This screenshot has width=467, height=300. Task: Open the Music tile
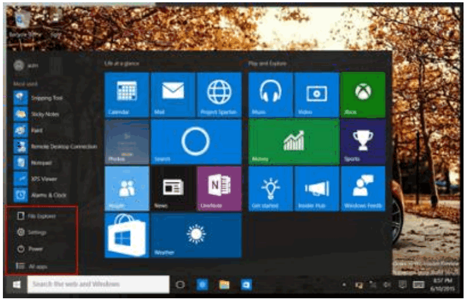coord(270,94)
